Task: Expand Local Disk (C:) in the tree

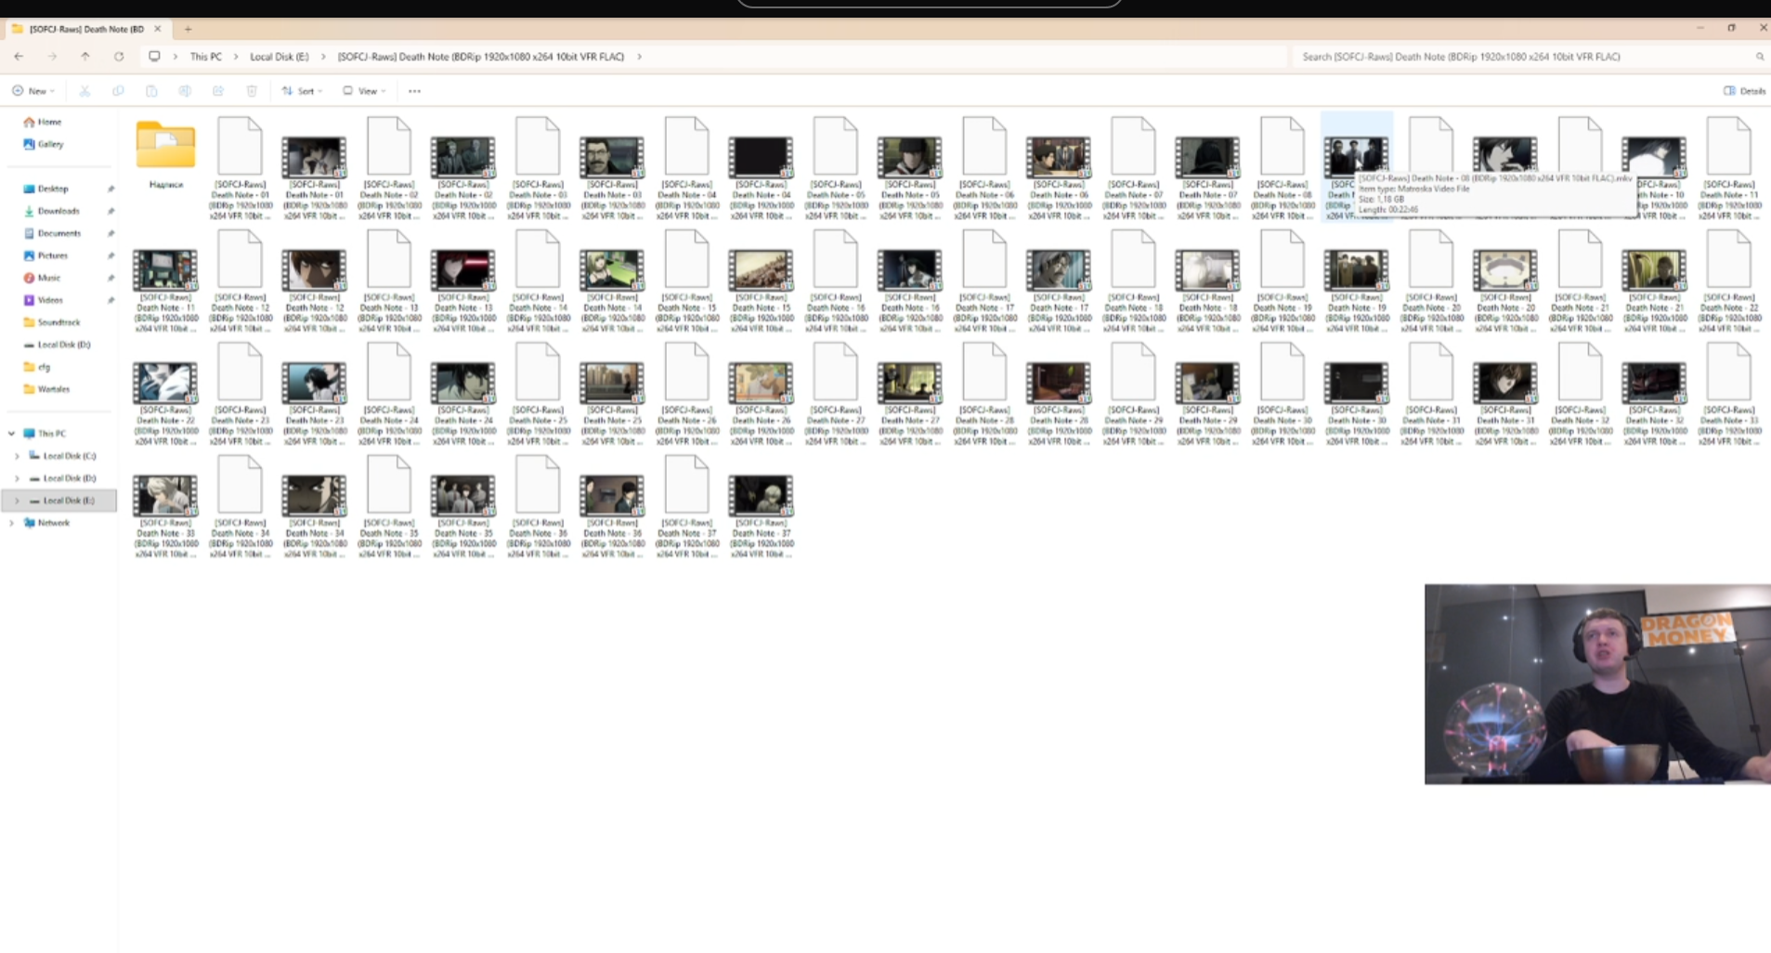Action: point(17,456)
